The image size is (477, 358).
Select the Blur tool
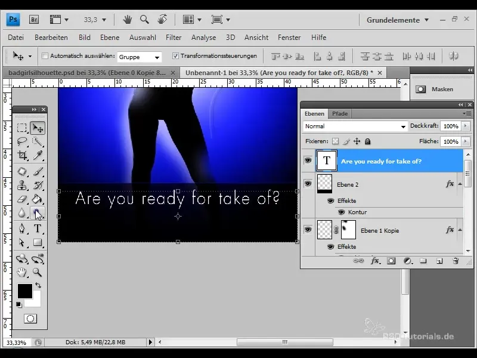(x=22, y=213)
